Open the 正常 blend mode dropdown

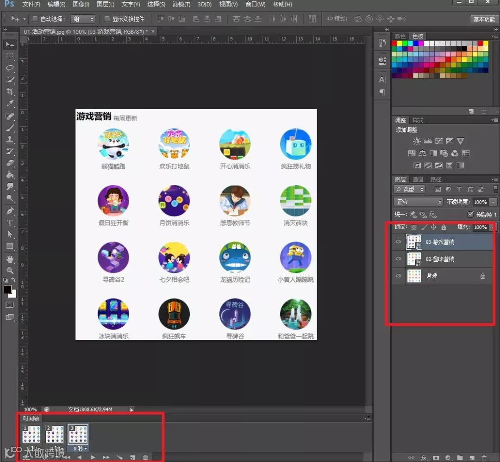pyautogui.click(x=419, y=202)
